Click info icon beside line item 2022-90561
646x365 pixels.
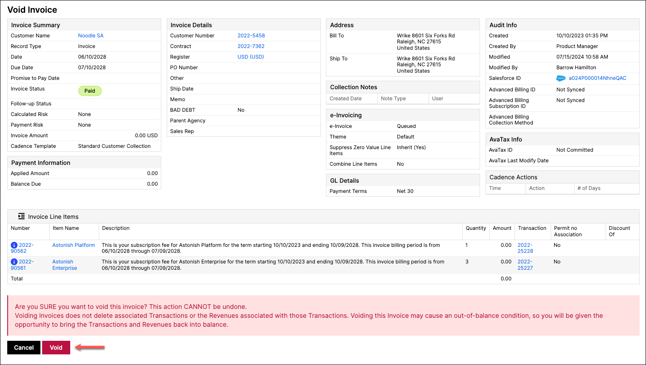click(14, 262)
